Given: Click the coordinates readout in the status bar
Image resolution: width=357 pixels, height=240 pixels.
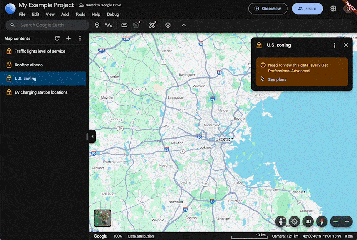Looking at the screenshot, I should [322, 236].
